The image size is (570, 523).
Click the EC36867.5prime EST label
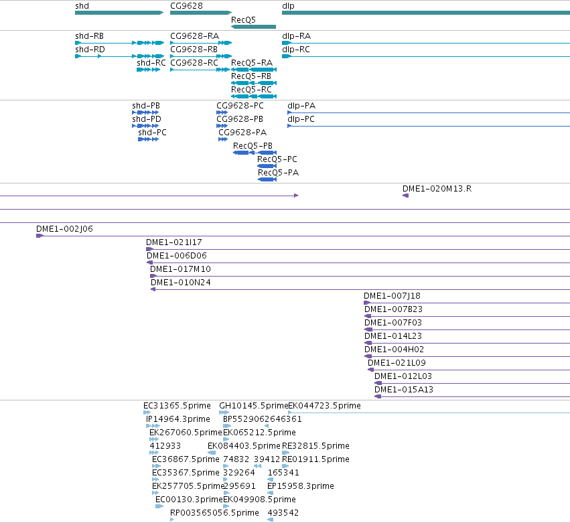[186, 460]
